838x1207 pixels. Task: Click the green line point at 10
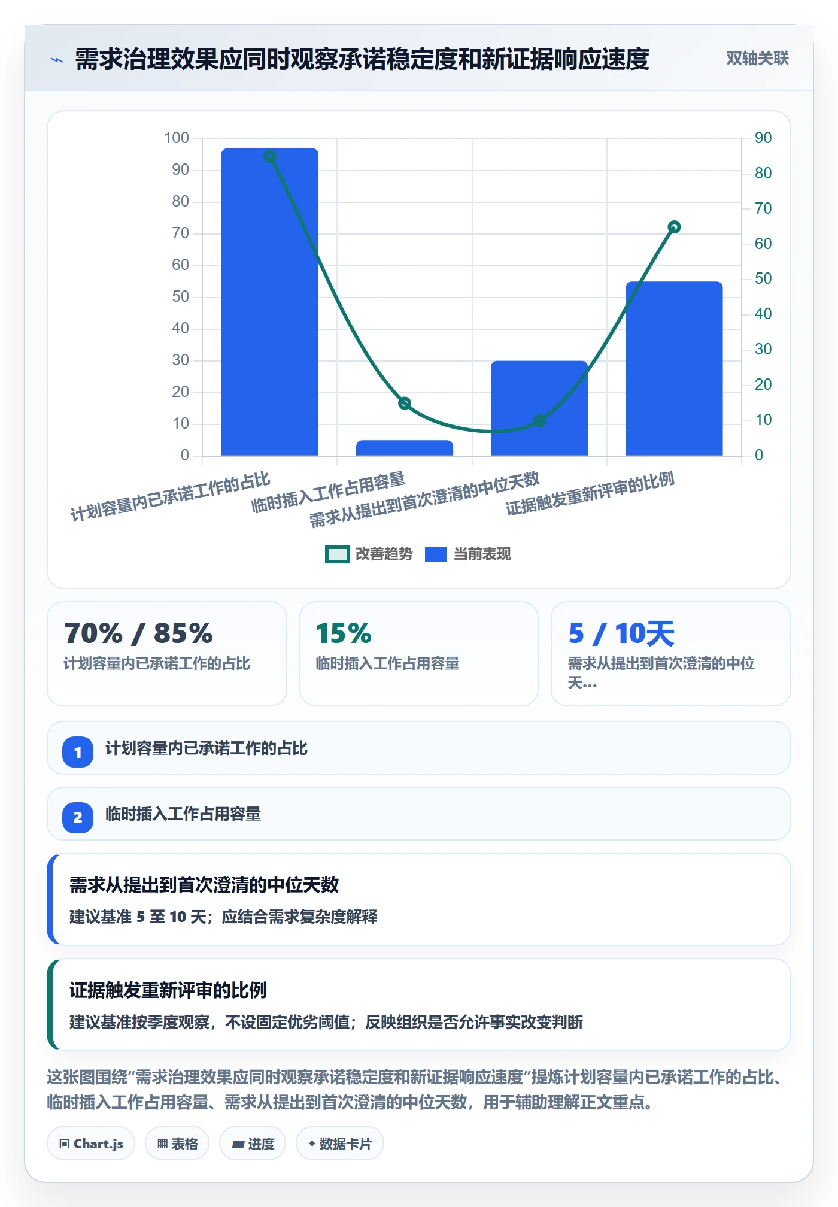point(539,421)
